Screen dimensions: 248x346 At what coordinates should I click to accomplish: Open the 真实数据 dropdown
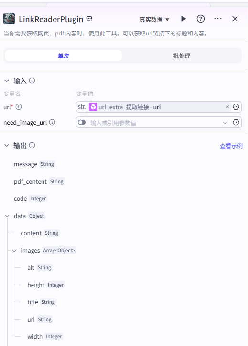[154, 20]
